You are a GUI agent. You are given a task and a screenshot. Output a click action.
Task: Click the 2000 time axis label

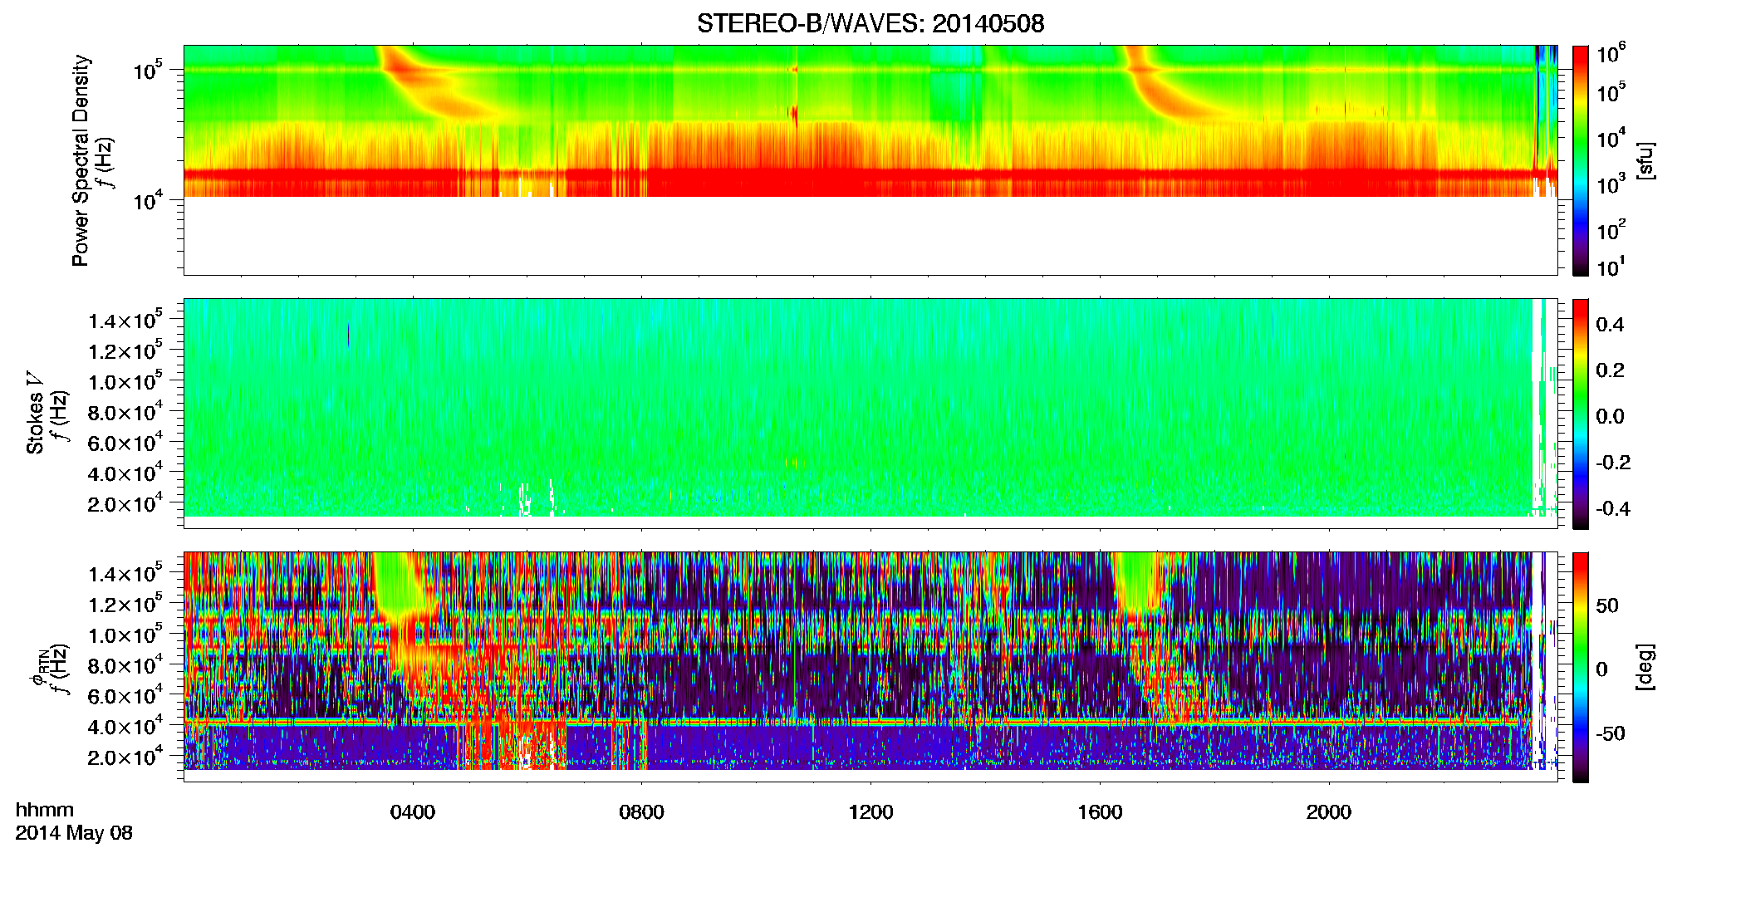1328,812
